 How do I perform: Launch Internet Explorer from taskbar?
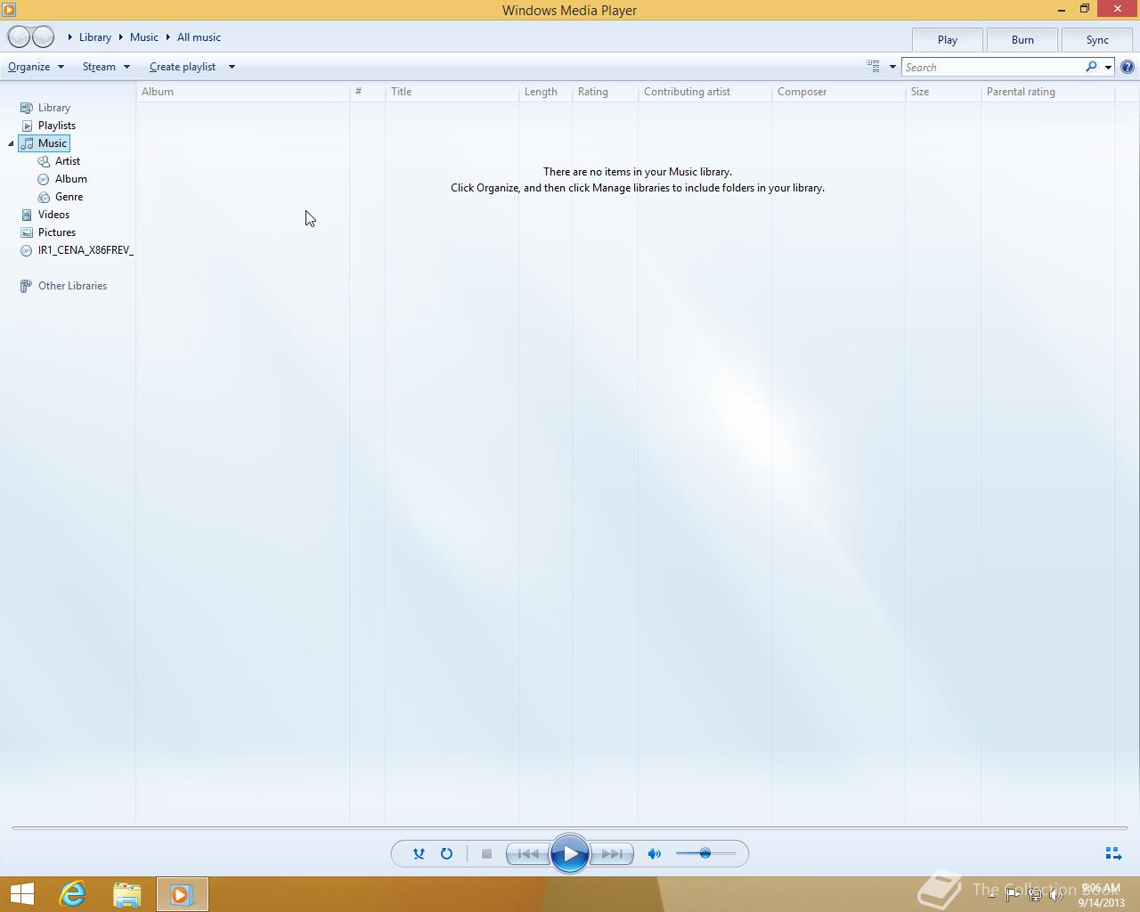72,894
